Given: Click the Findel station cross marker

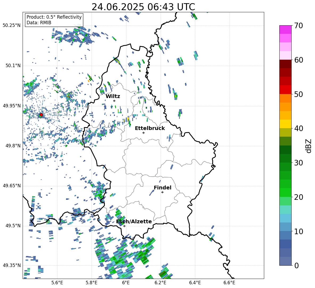Looking at the screenshot, I should 162,192.
